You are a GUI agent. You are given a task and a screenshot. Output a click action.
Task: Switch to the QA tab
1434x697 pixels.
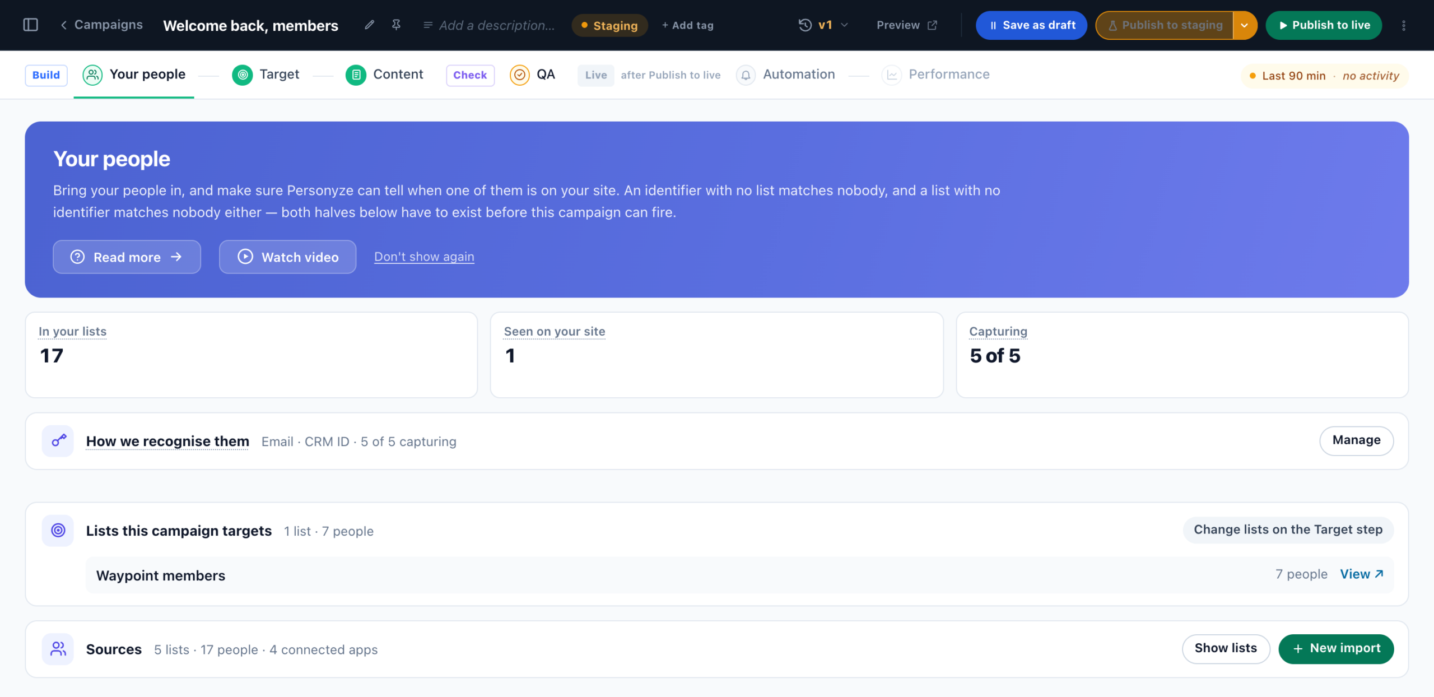[532, 75]
